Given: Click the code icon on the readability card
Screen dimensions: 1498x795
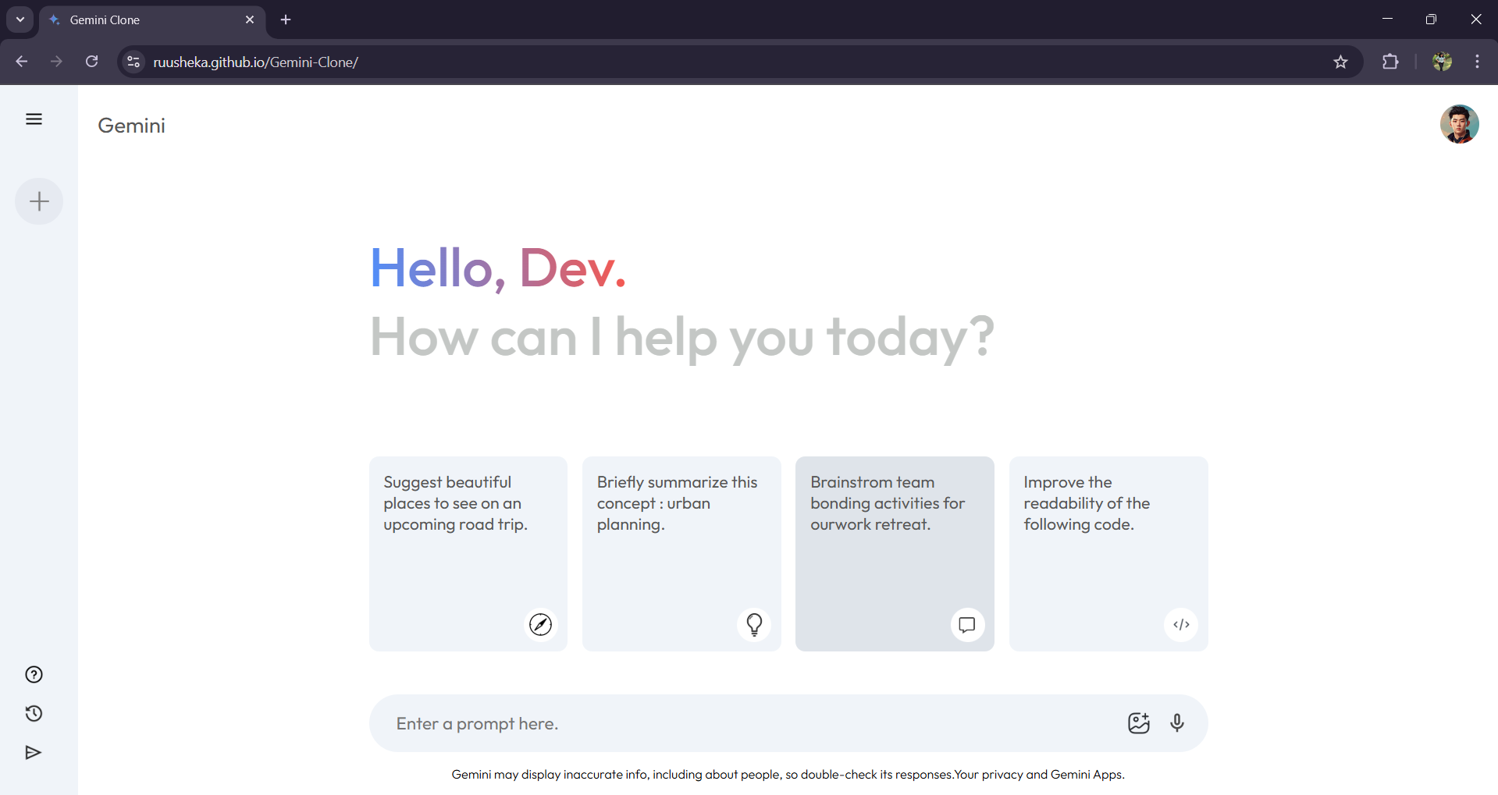Looking at the screenshot, I should point(1181,624).
